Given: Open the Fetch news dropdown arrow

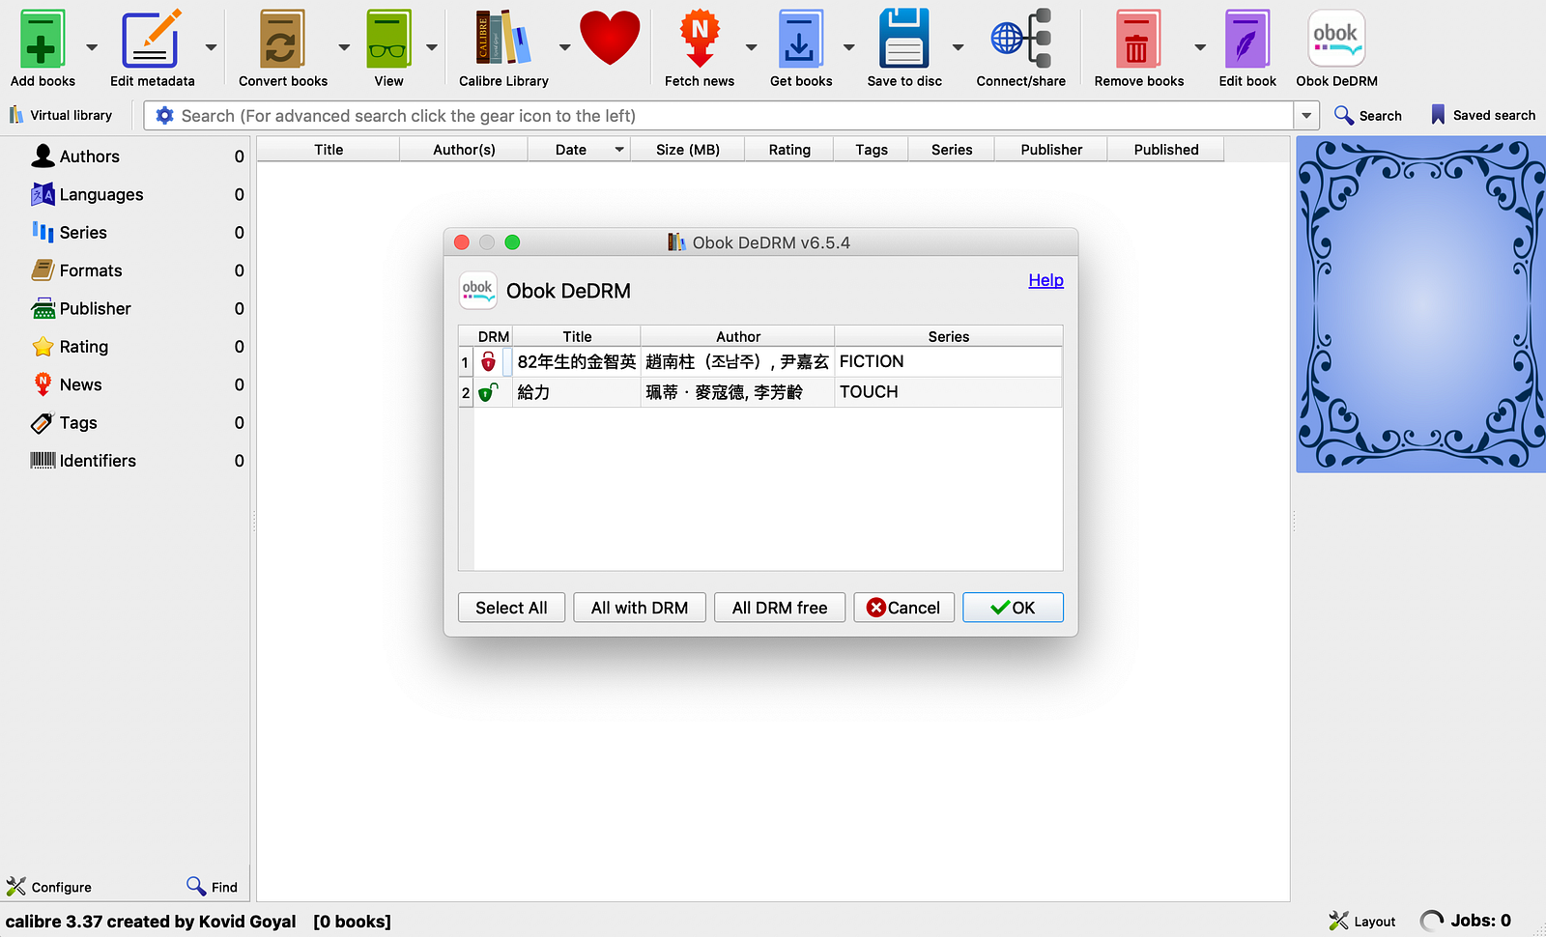Looking at the screenshot, I should click(x=751, y=46).
